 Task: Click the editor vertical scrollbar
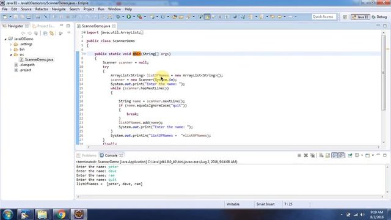[x=383, y=87]
